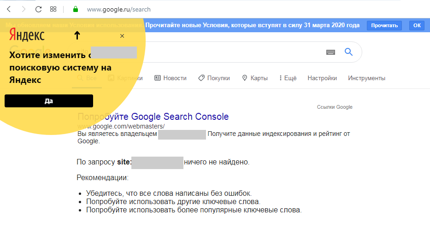
Task: Switch to the Покупки tab
Action: (214, 78)
